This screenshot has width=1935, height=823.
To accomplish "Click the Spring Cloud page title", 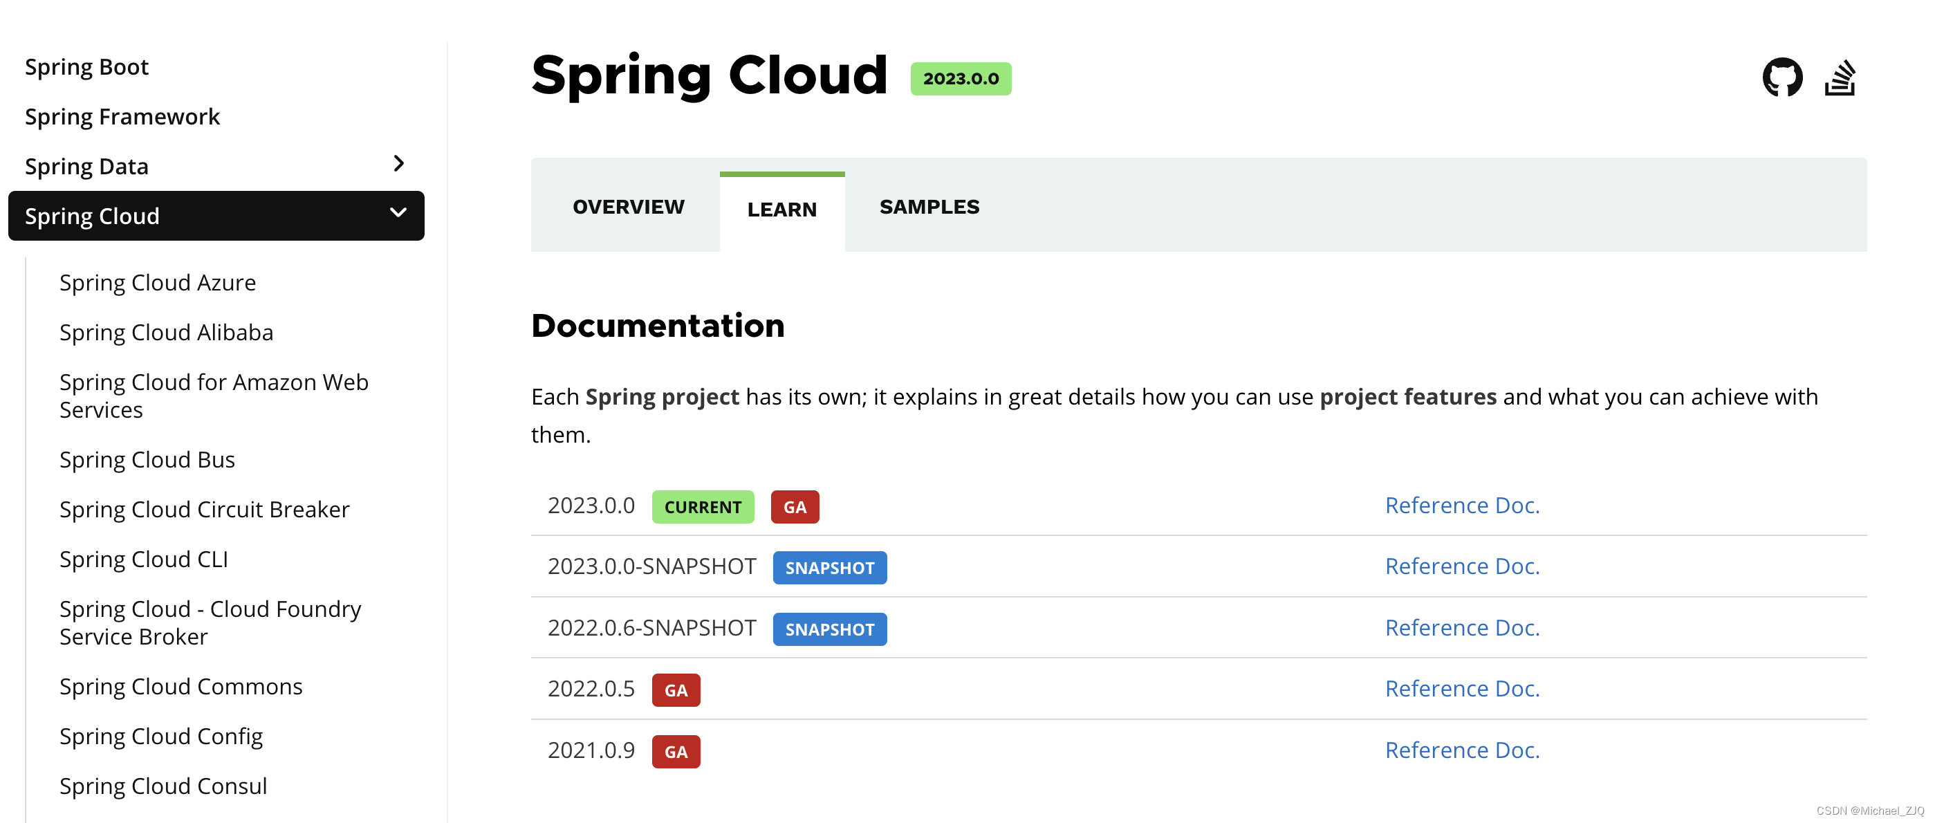I will (709, 76).
